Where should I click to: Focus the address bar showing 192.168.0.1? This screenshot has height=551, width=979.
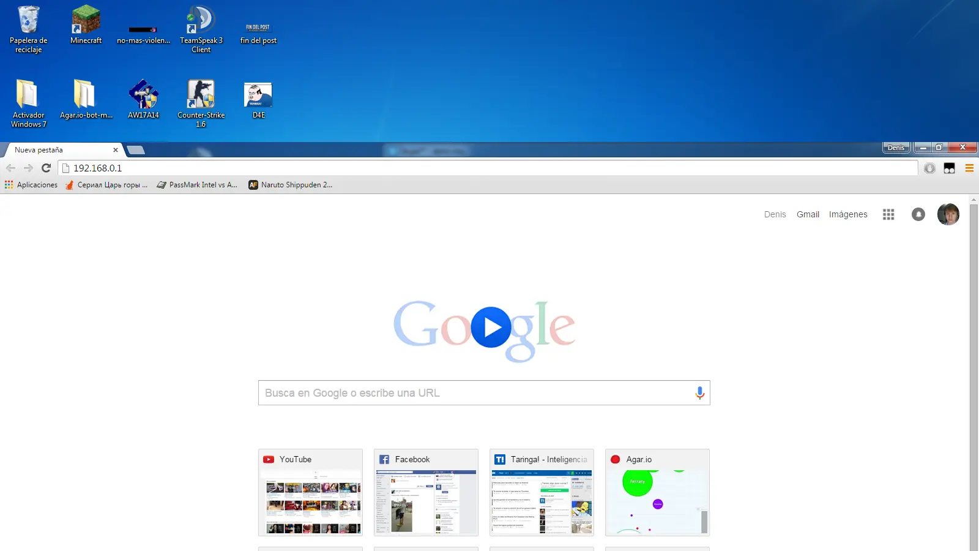point(488,168)
